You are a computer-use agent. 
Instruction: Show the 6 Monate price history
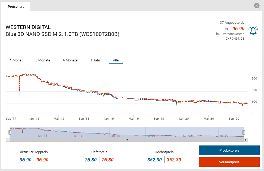[x=70, y=60]
